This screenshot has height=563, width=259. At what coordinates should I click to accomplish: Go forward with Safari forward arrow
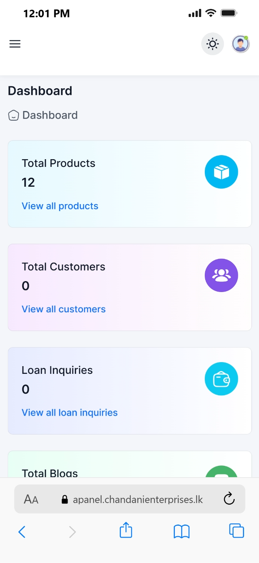pyautogui.click(x=72, y=531)
